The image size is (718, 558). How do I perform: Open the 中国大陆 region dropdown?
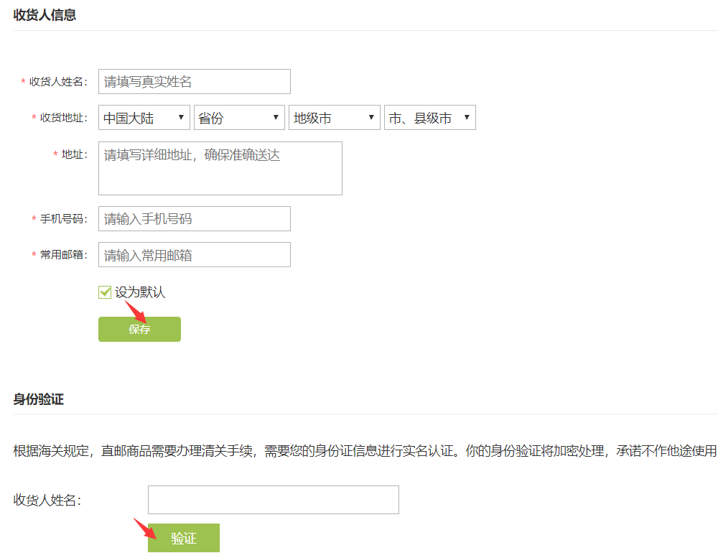point(144,118)
